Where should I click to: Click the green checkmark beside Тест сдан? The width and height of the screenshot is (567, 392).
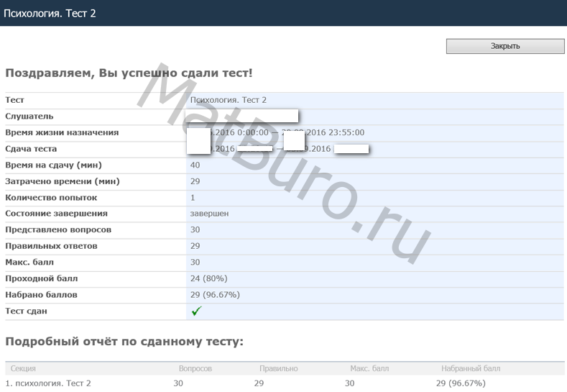196,311
